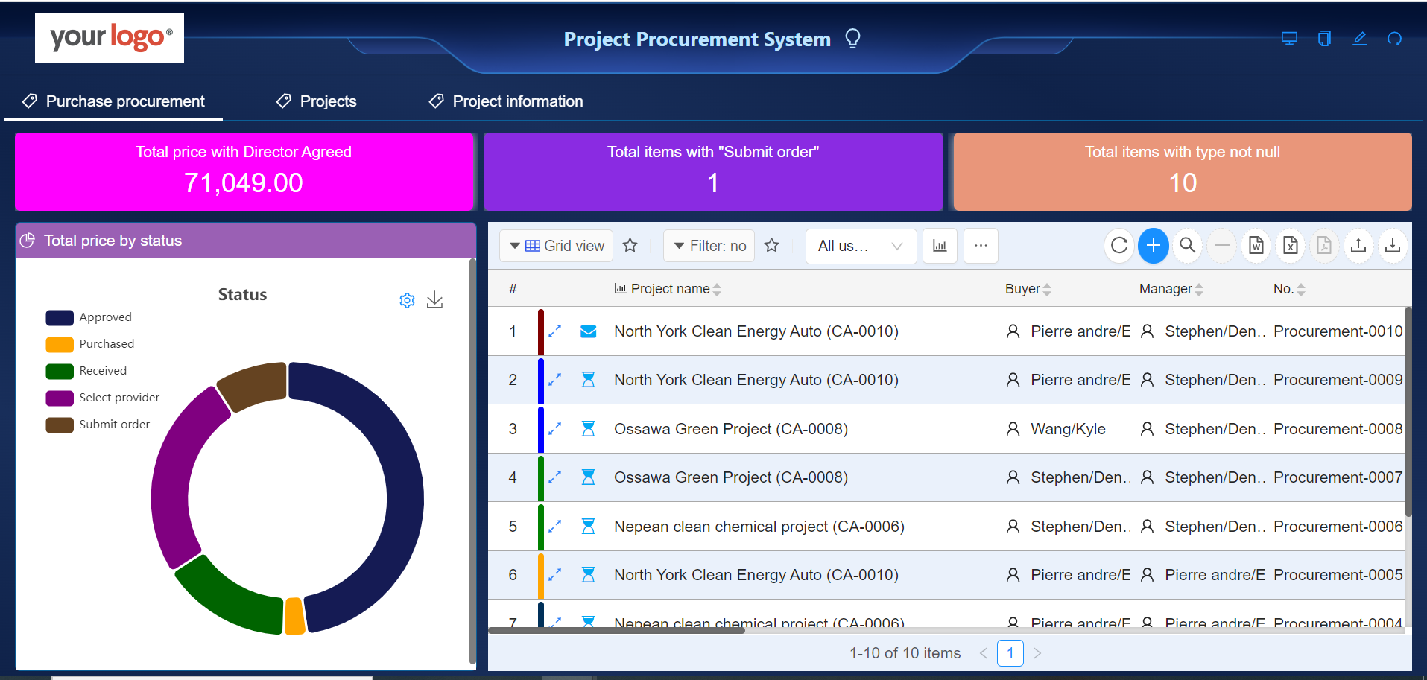Export grid to Word document icon
Screen dimensions: 1427x680
[1256, 246]
